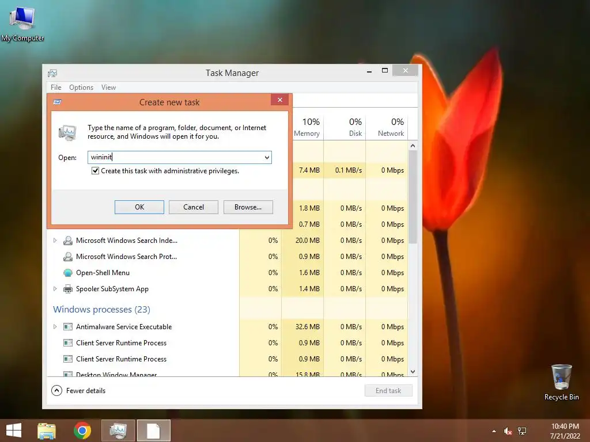The image size is (590, 442).
Task: Click the Fewer details link text
Action: [86, 391]
